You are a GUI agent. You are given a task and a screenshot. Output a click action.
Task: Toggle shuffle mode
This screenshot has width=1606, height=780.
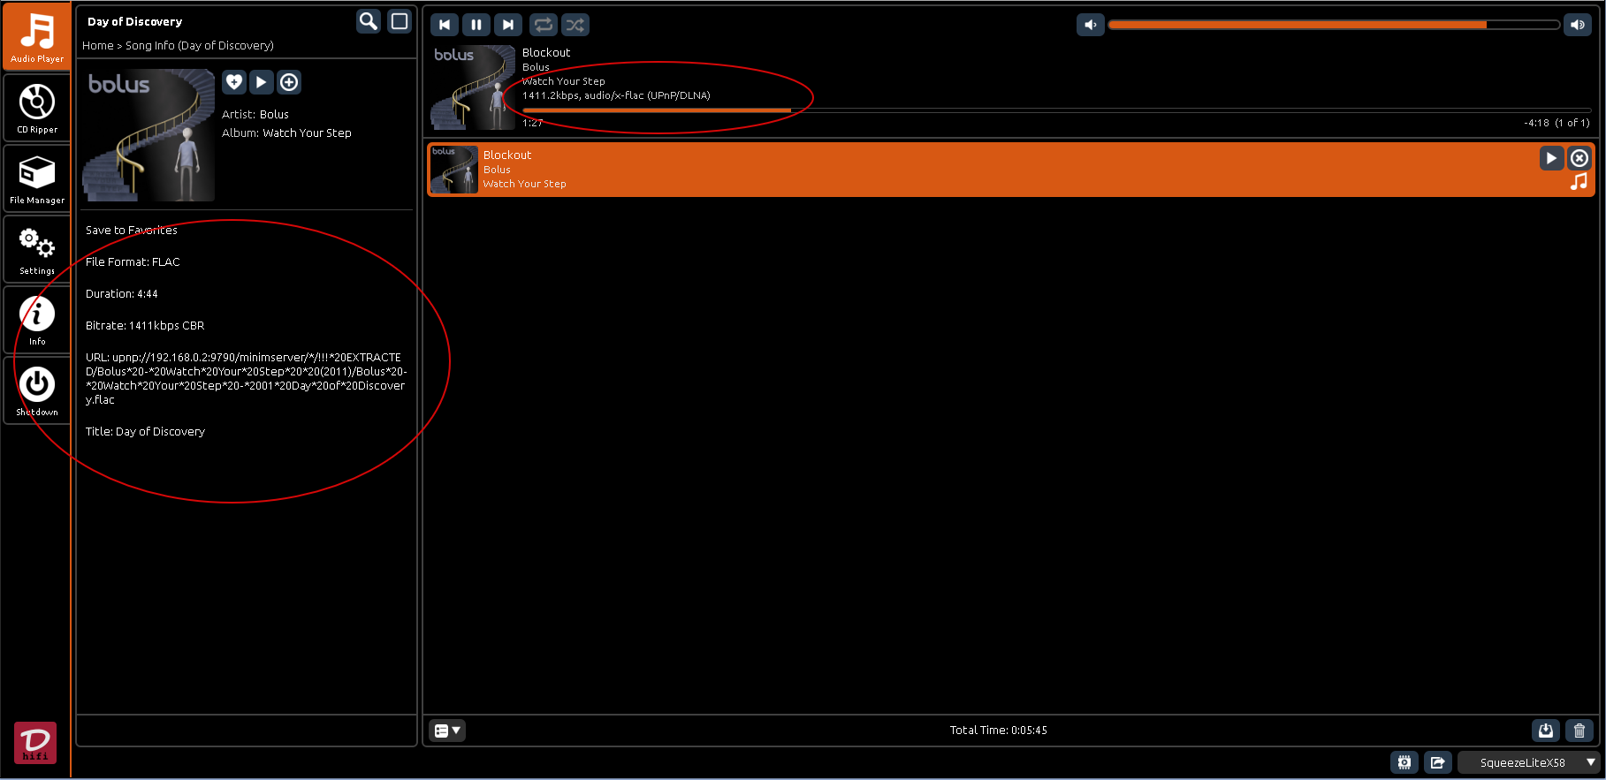575,25
